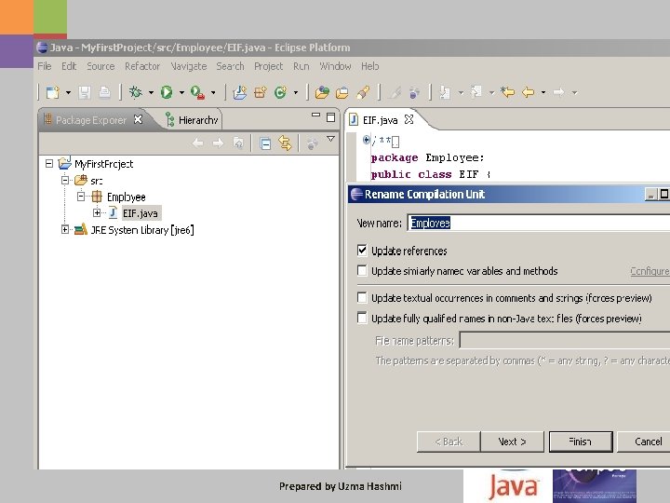Click the New Java Class icon
This screenshot has height=503, width=670.
[281, 92]
